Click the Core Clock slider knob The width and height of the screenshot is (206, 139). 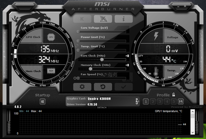point(102,59)
